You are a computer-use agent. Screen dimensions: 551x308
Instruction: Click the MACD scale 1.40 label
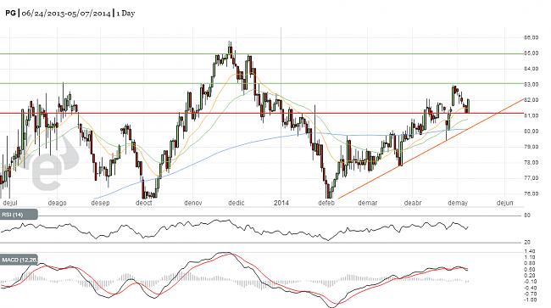tap(530, 251)
